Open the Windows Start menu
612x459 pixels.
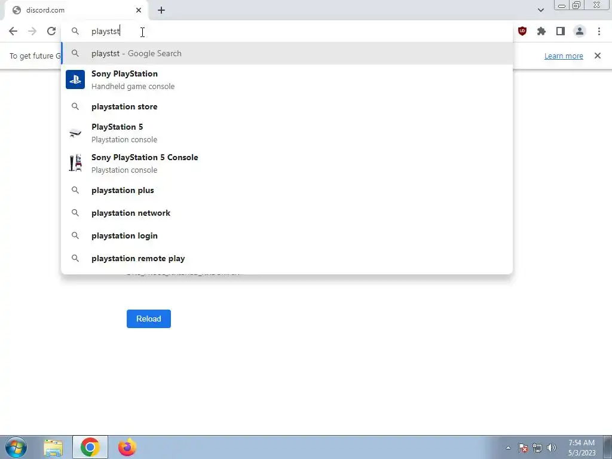coord(16,447)
